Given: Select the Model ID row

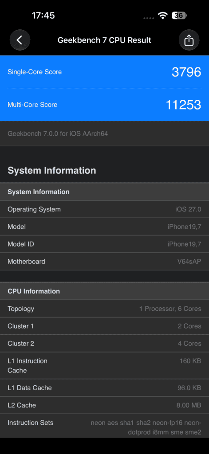Looking at the screenshot, I should [x=104, y=244].
